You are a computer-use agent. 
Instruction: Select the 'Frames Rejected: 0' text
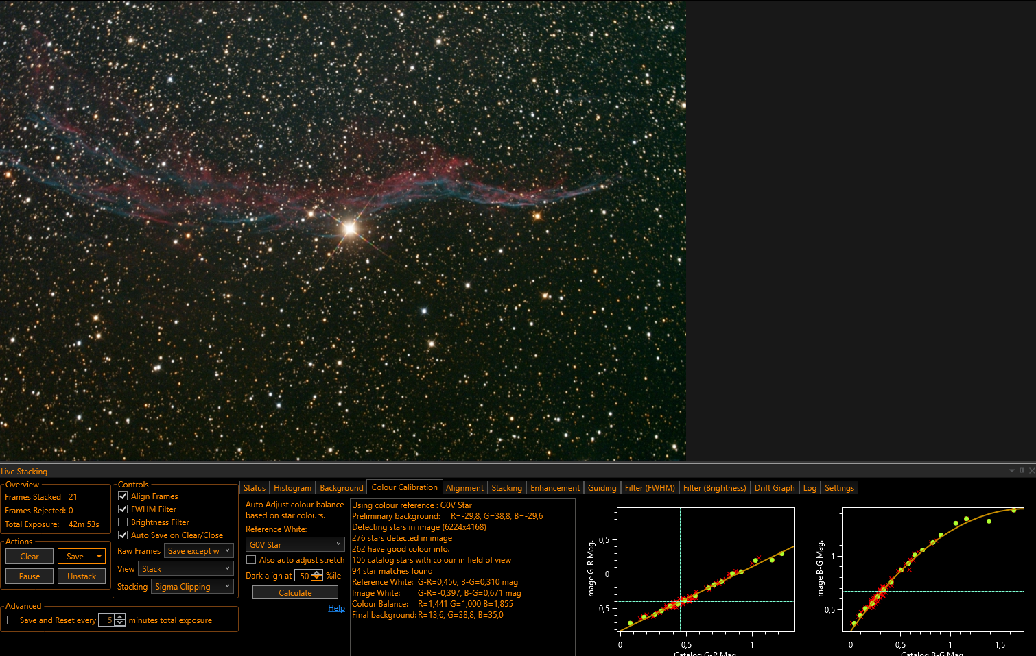(x=39, y=511)
